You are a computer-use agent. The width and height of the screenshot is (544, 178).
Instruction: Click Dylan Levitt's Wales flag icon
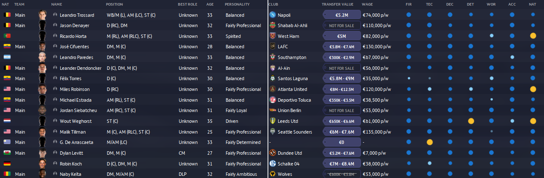[x=6, y=153]
